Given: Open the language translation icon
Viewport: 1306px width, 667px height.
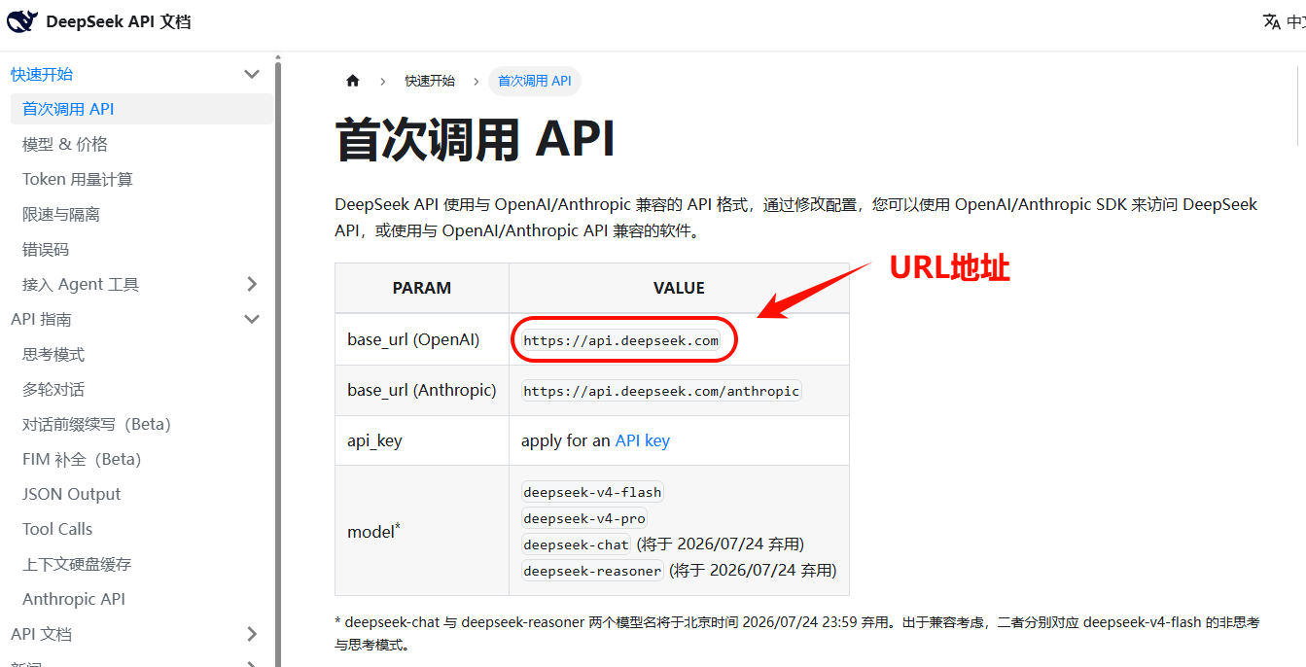Looking at the screenshot, I should click(x=1271, y=21).
